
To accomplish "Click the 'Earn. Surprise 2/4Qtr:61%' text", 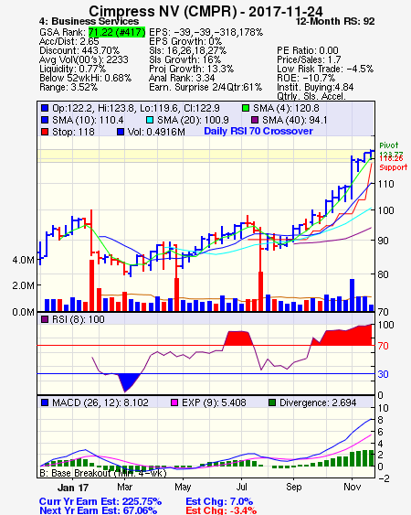I will (205, 88).
